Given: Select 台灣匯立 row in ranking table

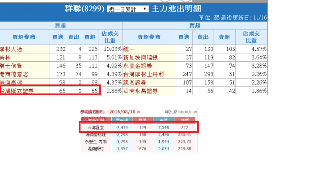Looking at the screenshot, I should tap(139, 128).
